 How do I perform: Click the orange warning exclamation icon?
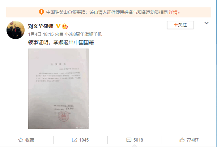pos(41,12)
